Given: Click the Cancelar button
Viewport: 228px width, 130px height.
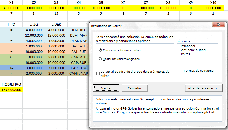Looking at the screenshot, I should pyautogui.click(x=135, y=88).
